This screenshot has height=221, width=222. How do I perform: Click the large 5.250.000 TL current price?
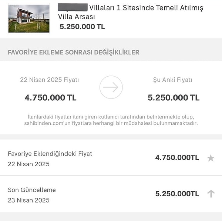173,98
